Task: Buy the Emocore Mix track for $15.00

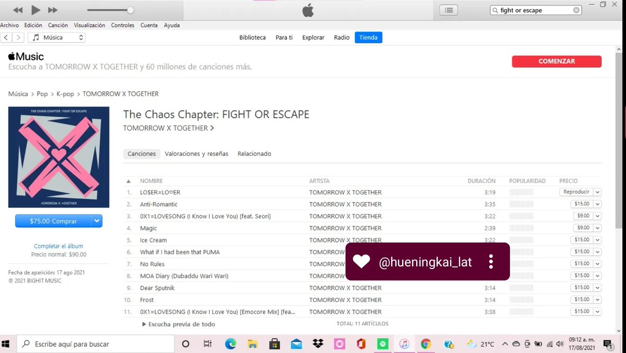Action: click(x=582, y=312)
